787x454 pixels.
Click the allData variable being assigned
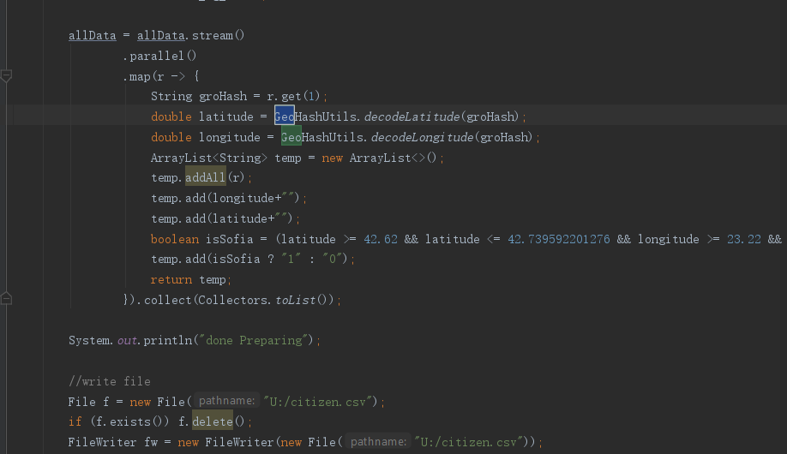tap(93, 36)
